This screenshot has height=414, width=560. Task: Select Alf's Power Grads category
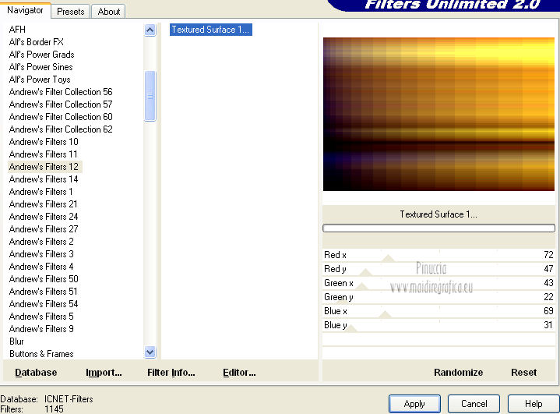tap(41, 55)
